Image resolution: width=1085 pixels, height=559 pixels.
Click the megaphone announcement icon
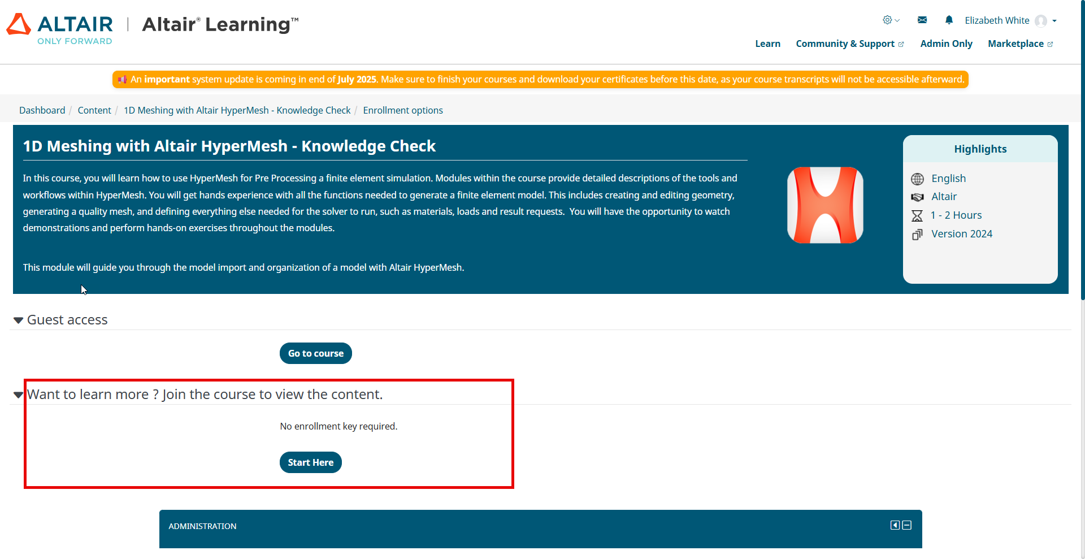point(122,79)
